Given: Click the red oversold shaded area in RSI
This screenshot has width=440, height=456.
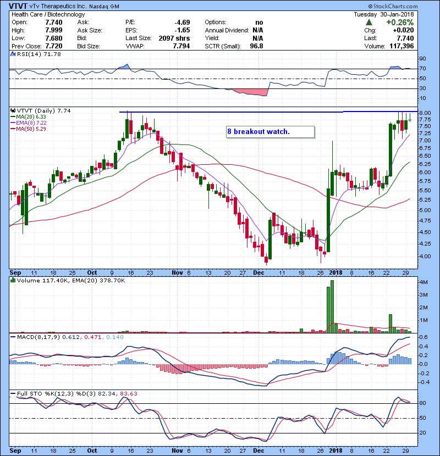Looking at the screenshot, I should click(x=250, y=92).
